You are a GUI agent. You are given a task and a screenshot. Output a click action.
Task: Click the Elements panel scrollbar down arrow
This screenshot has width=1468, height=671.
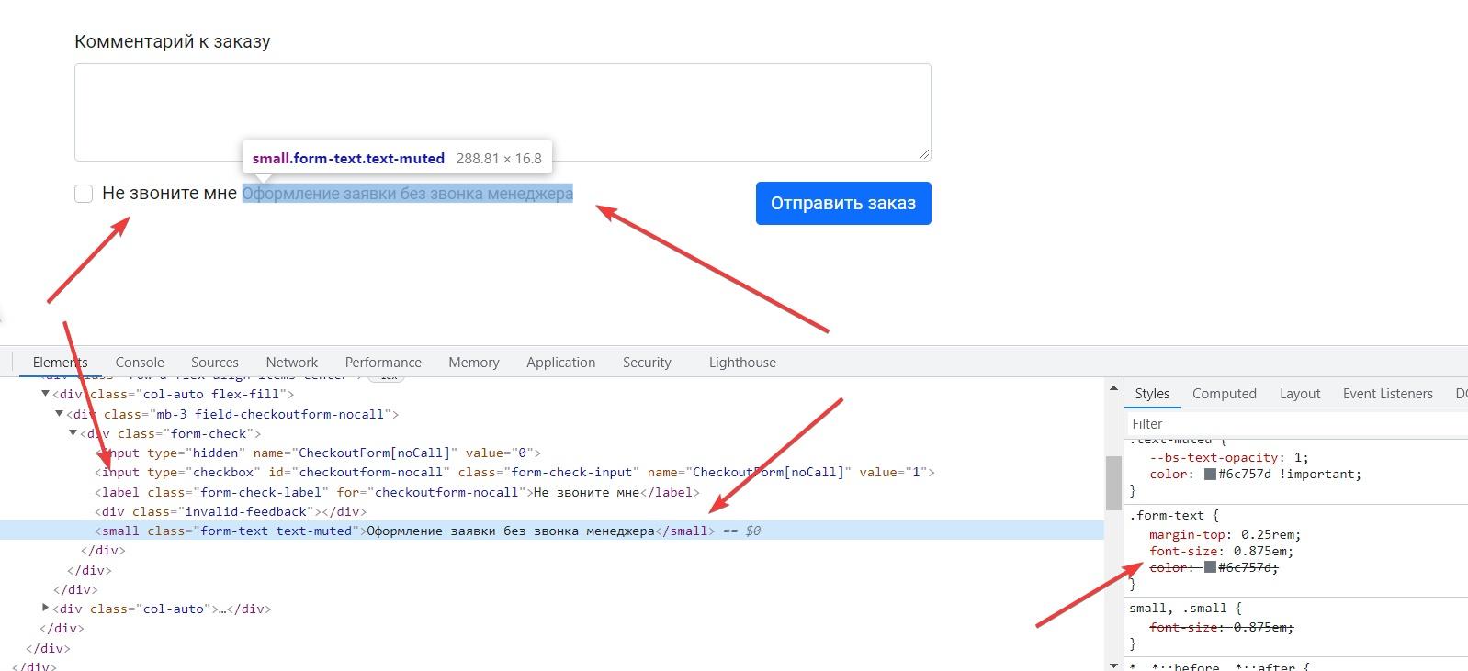(1113, 665)
